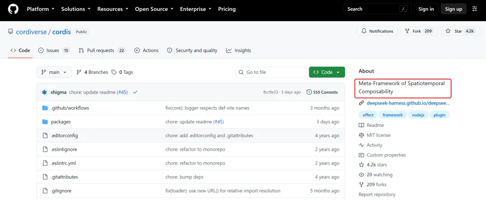Open the Platform menu
Viewport: 486px width, 200px height.
40,9
